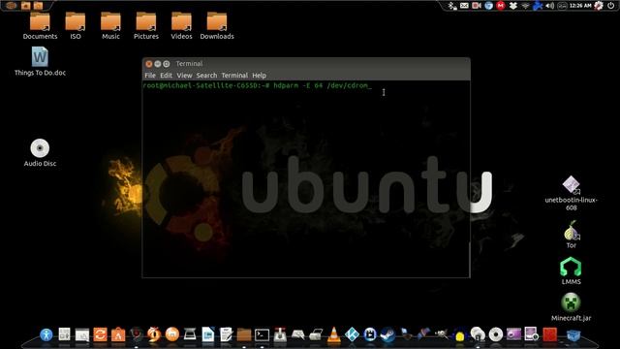This screenshot has width=620, height=349.
Task: Open the Edit menu in Terminal
Action: tap(166, 76)
